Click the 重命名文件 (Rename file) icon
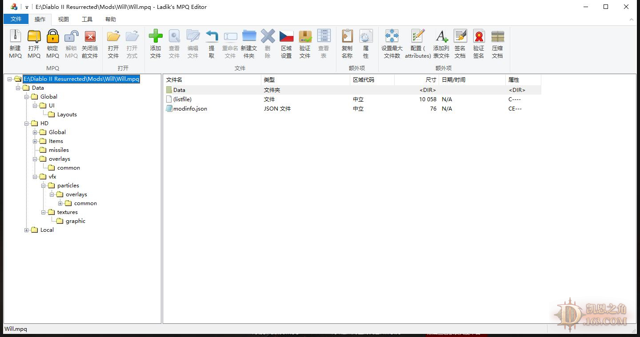The height and width of the screenshot is (337, 640). click(230, 36)
